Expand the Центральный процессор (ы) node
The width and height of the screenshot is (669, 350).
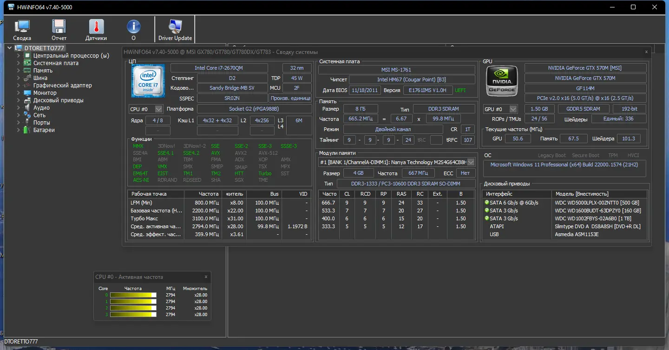(x=19, y=55)
